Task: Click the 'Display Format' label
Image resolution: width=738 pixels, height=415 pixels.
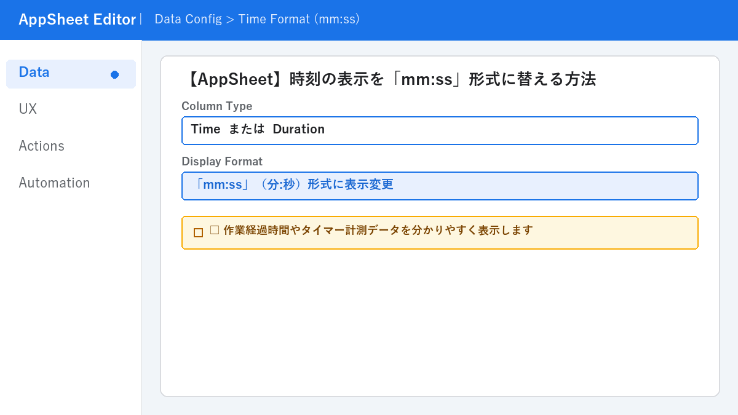Action: click(222, 161)
